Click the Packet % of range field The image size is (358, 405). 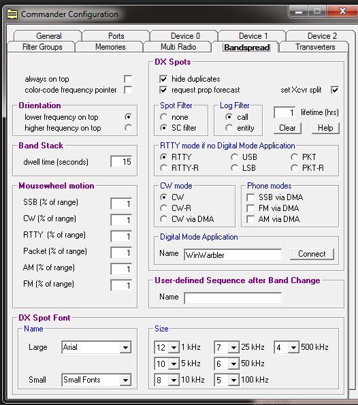121,253
